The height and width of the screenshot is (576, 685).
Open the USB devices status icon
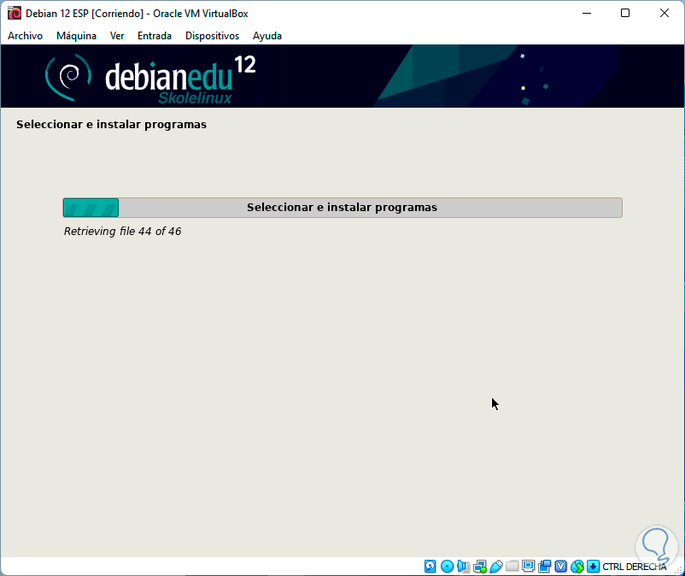(496, 567)
